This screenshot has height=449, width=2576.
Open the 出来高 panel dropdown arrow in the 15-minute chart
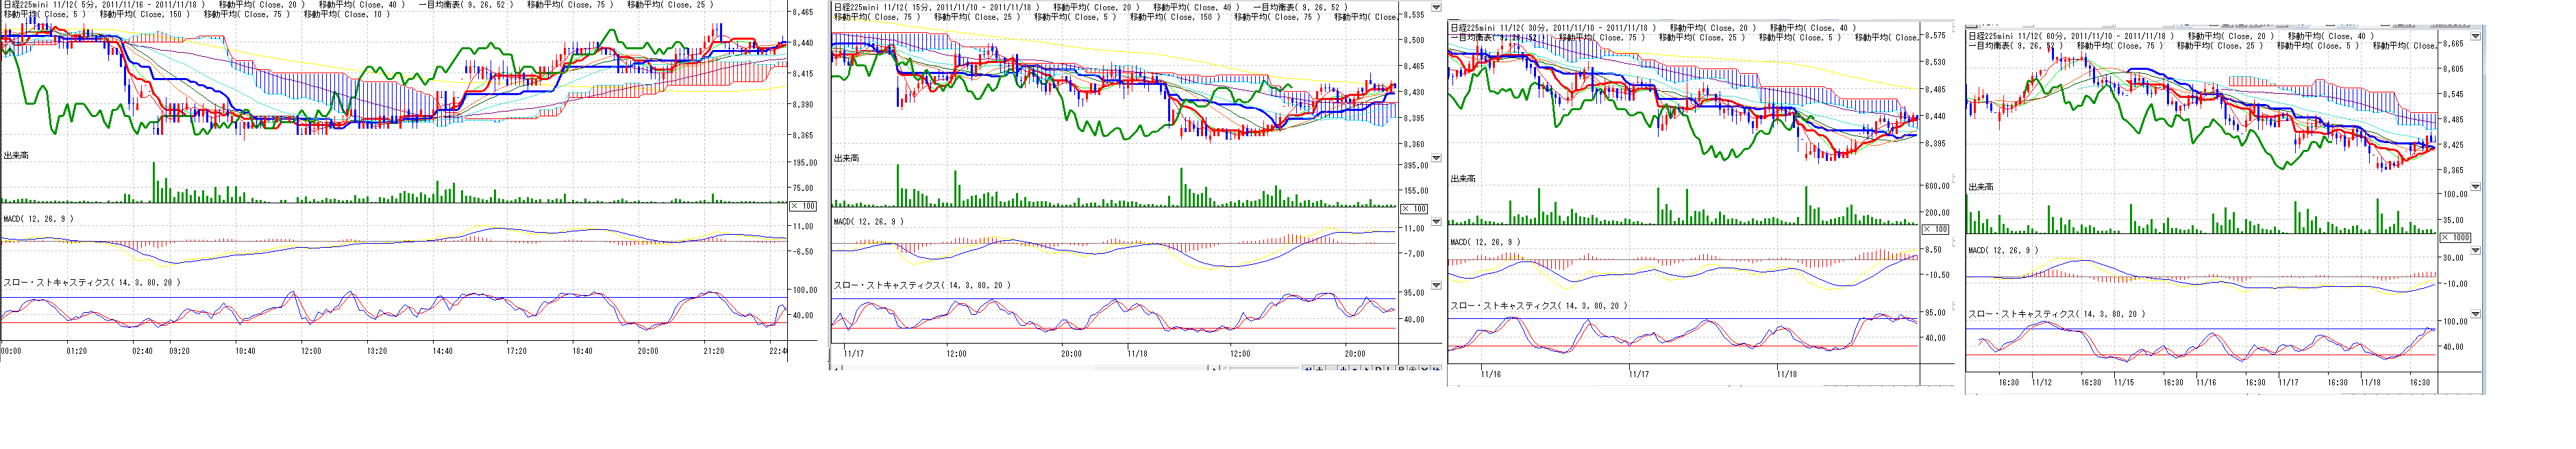tap(1436, 158)
